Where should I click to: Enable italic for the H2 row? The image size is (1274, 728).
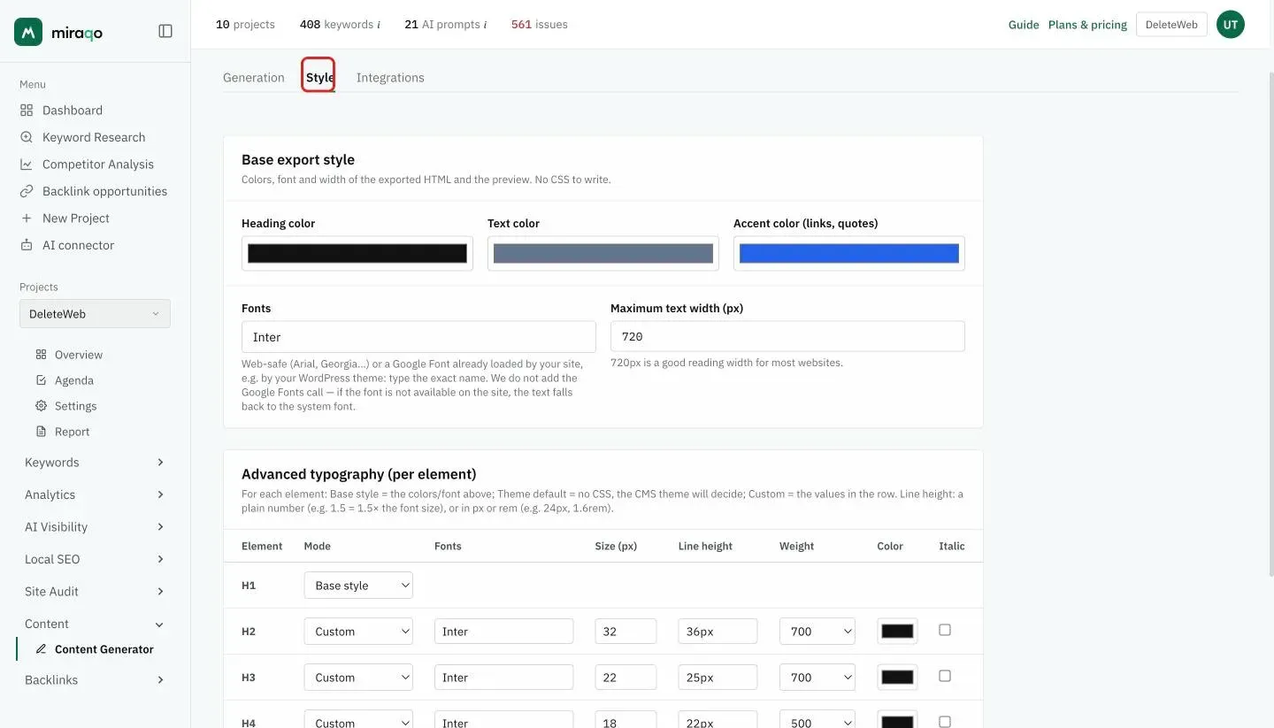pos(945,630)
